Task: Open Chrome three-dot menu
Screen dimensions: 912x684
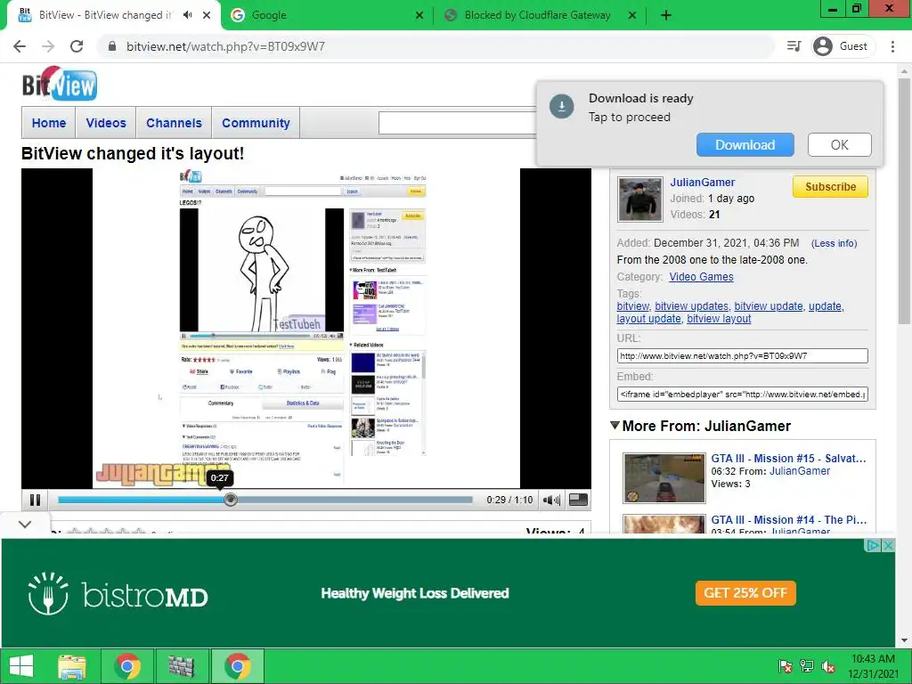Action: [892, 46]
